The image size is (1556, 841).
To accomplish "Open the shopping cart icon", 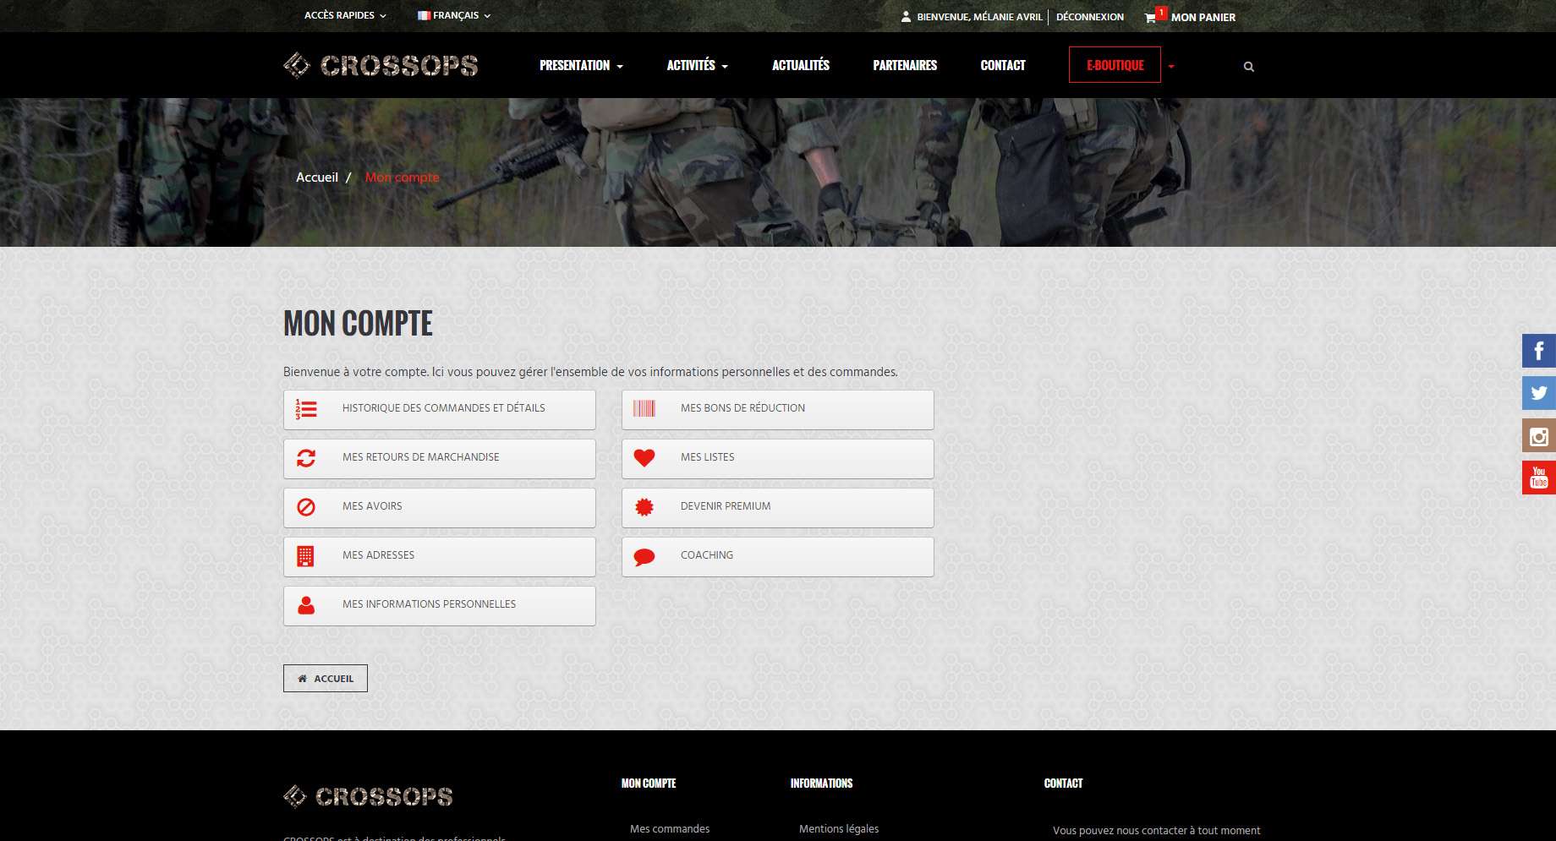I will pos(1150,18).
